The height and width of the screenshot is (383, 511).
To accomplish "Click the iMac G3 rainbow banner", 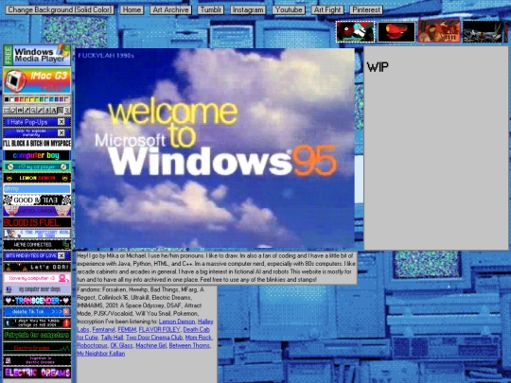I will pos(37,80).
